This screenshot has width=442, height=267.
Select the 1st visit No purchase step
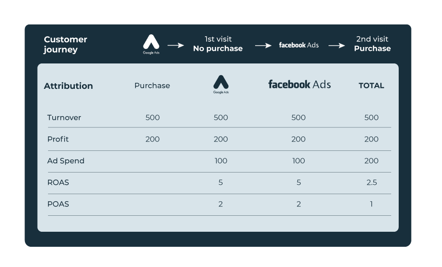click(x=218, y=44)
